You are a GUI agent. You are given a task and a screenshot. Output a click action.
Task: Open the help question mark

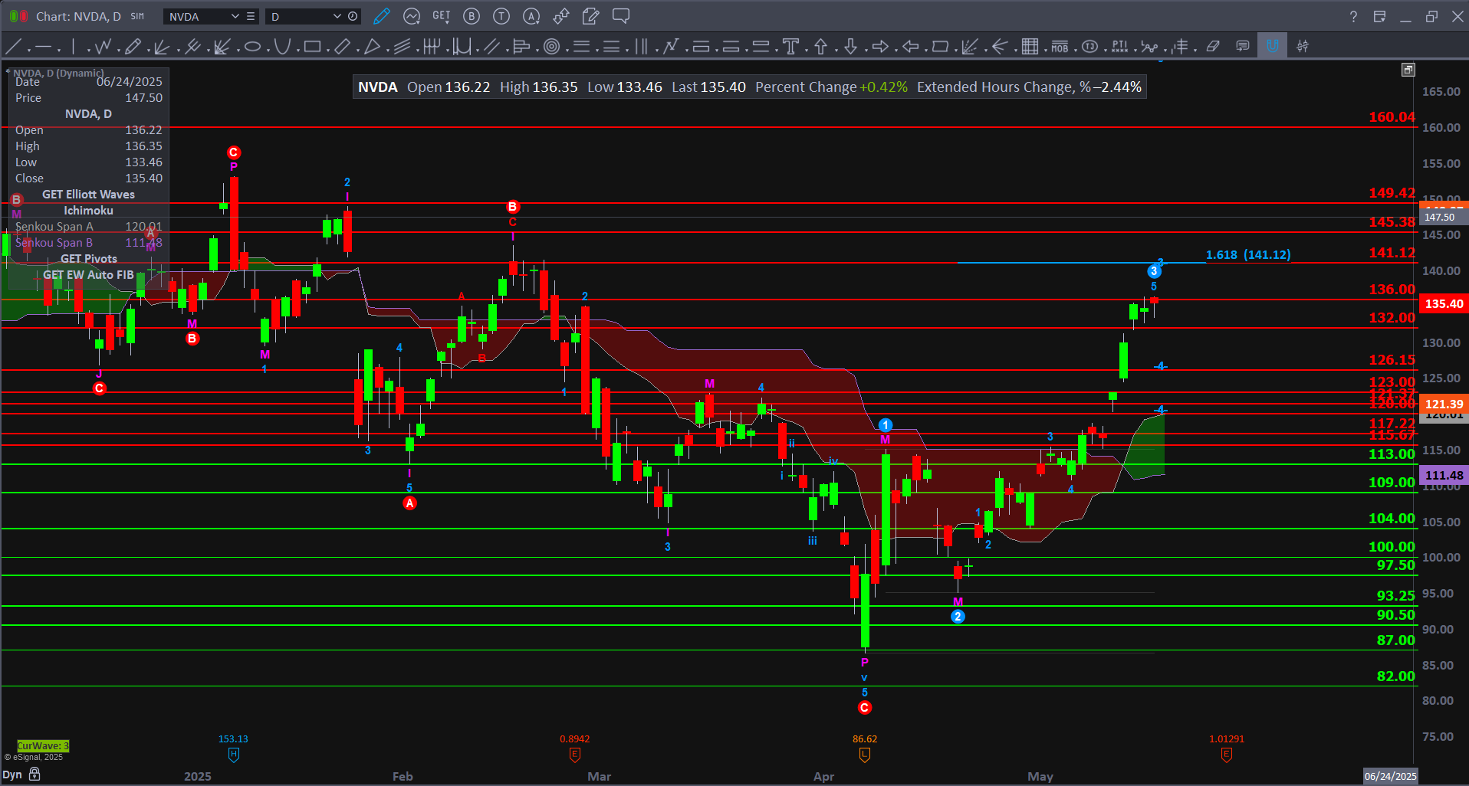[1353, 16]
